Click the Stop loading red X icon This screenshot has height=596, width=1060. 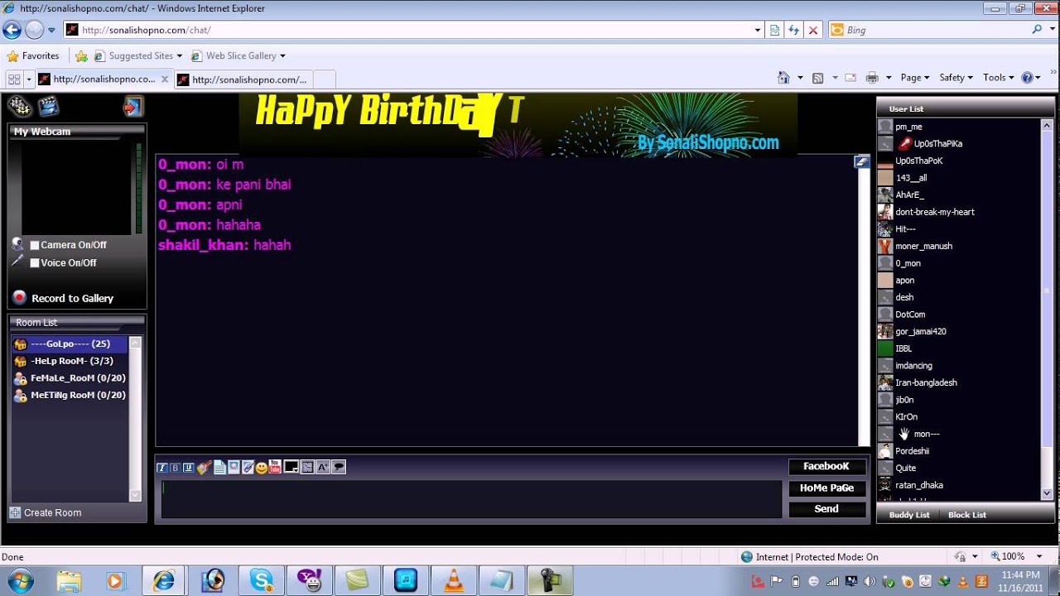(813, 30)
